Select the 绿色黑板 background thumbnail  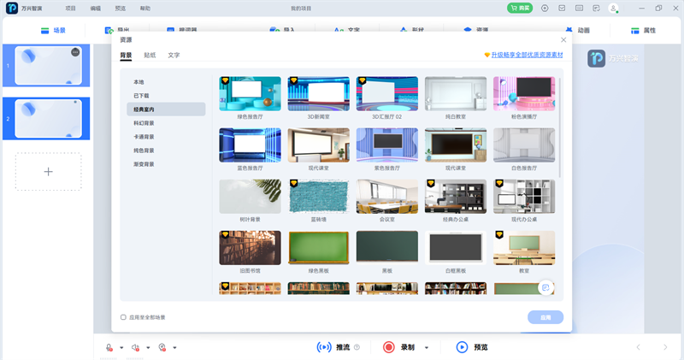[318, 247]
